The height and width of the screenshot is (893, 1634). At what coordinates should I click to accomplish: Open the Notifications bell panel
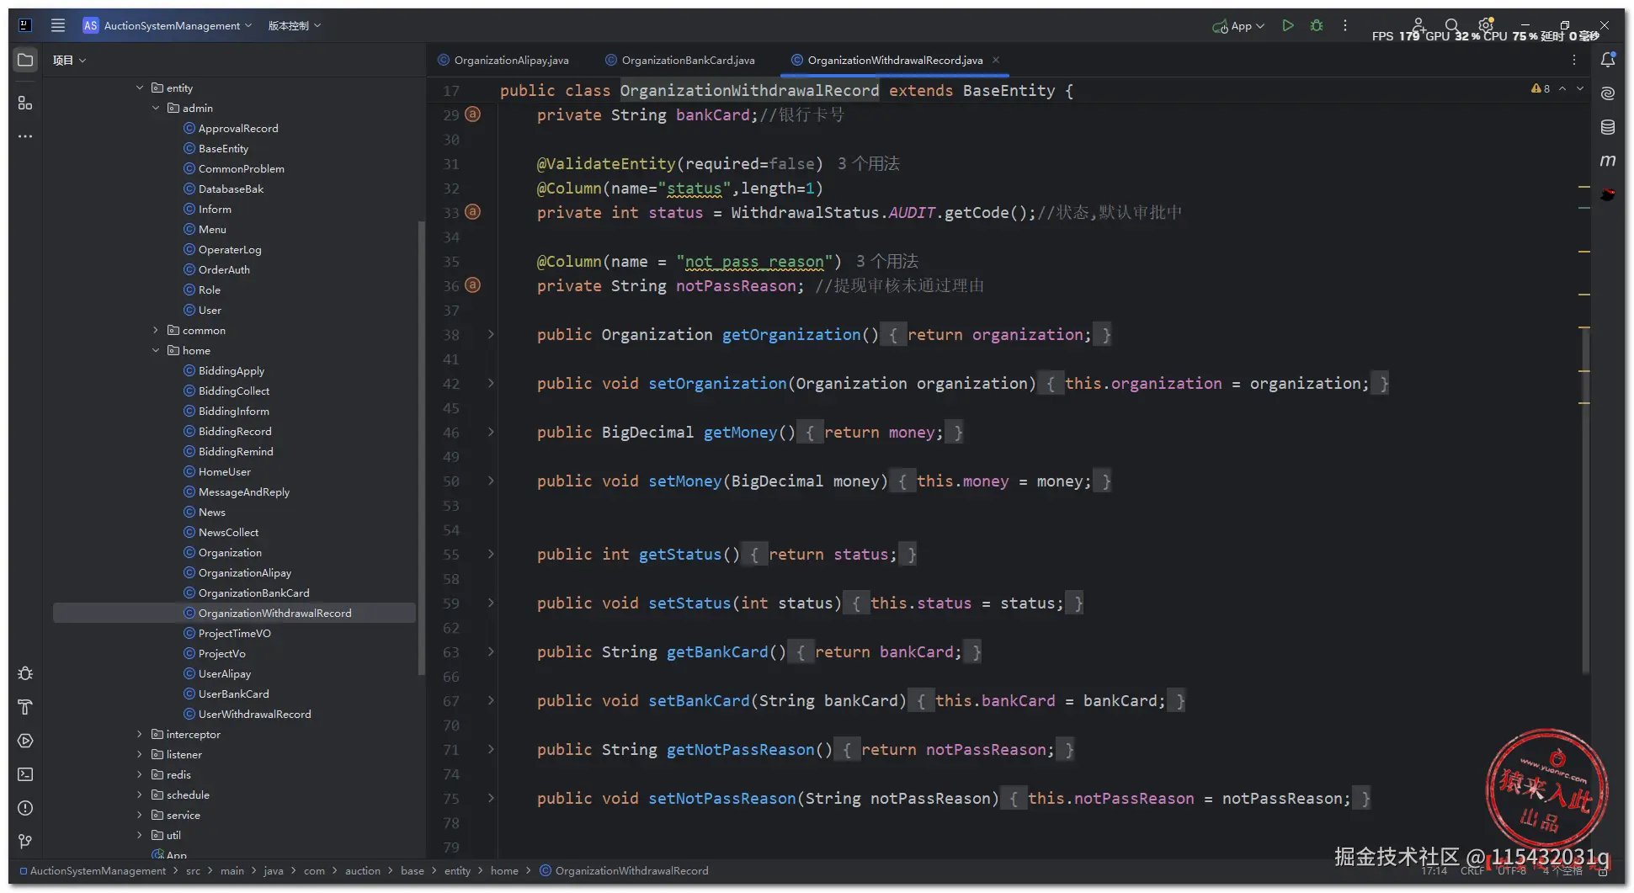pyautogui.click(x=1608, y=60)
